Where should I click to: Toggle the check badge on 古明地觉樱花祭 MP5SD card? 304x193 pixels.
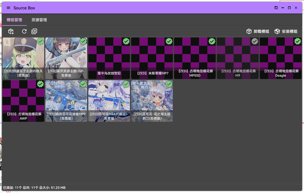tap(212, 41)
